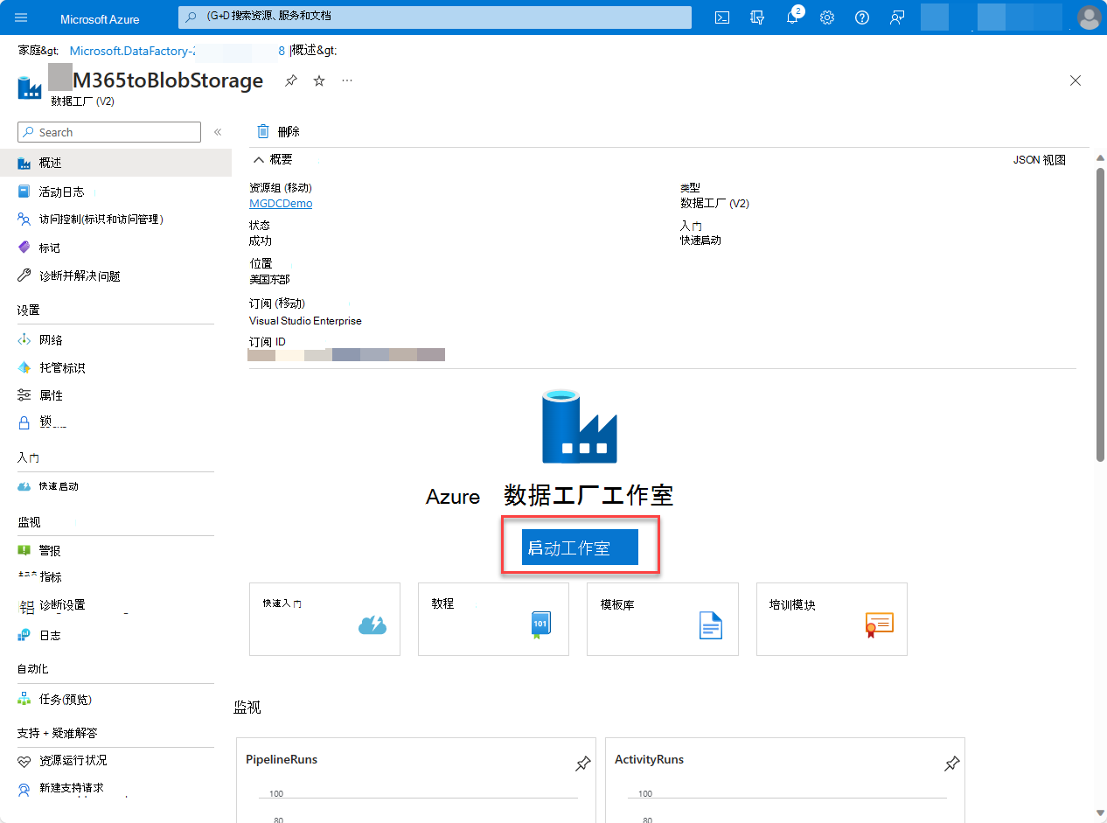
Task: Open the Azure portal hamburger menu
Action: tap(21, 17)
